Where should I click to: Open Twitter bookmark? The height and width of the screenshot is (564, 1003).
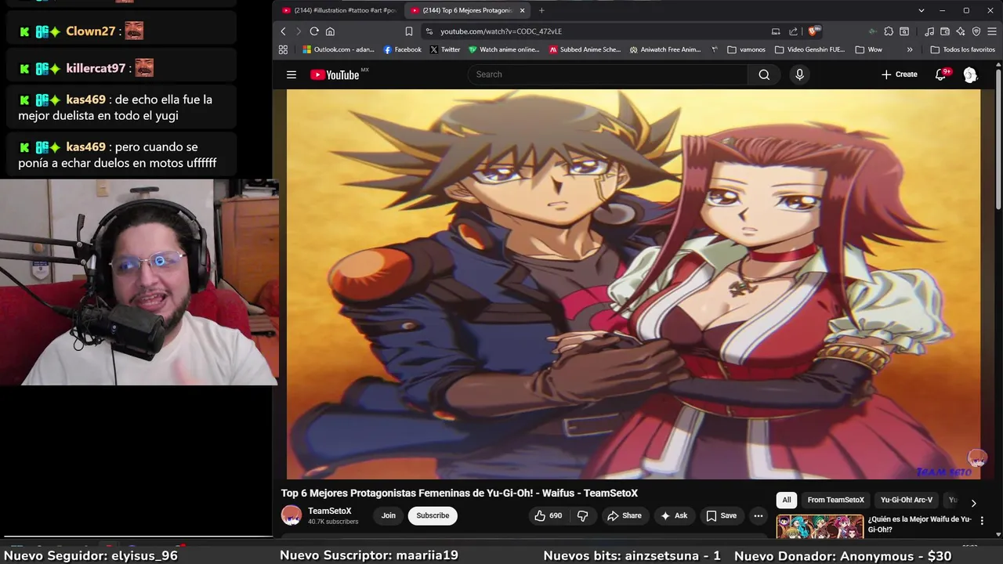click(445, 49)
